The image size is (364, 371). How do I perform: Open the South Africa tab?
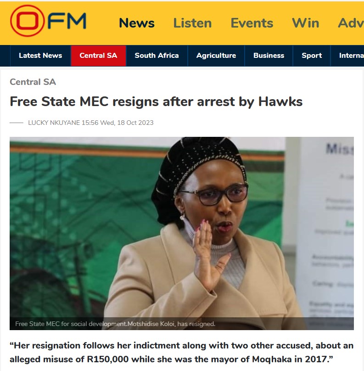pos(157,56)
